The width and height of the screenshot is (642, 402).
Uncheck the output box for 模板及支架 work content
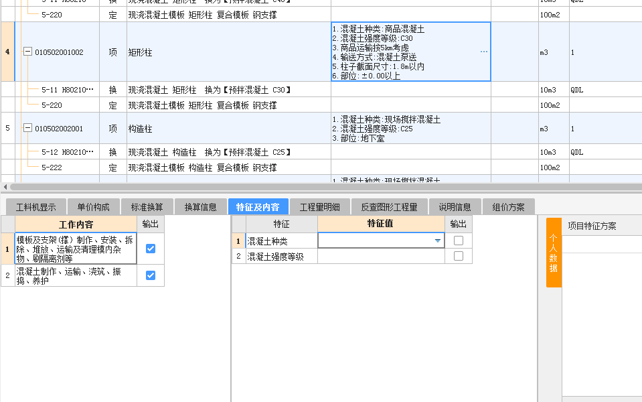coord(151,249)
